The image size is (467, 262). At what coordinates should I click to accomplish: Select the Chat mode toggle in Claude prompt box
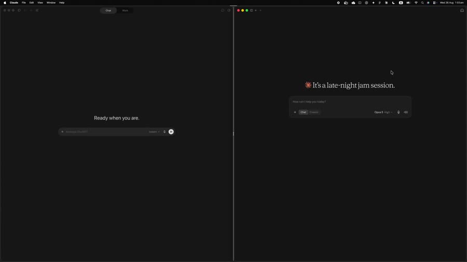[303, 112]
